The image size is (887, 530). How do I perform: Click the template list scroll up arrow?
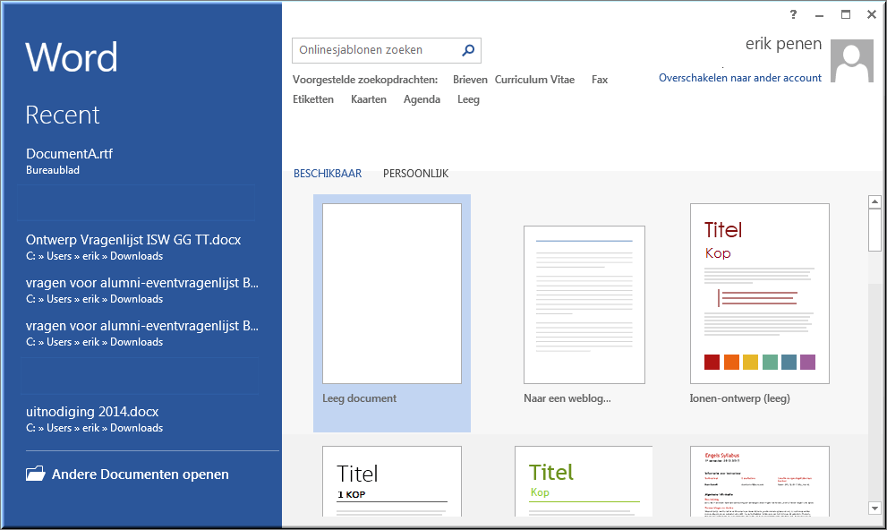pos(874,202)
